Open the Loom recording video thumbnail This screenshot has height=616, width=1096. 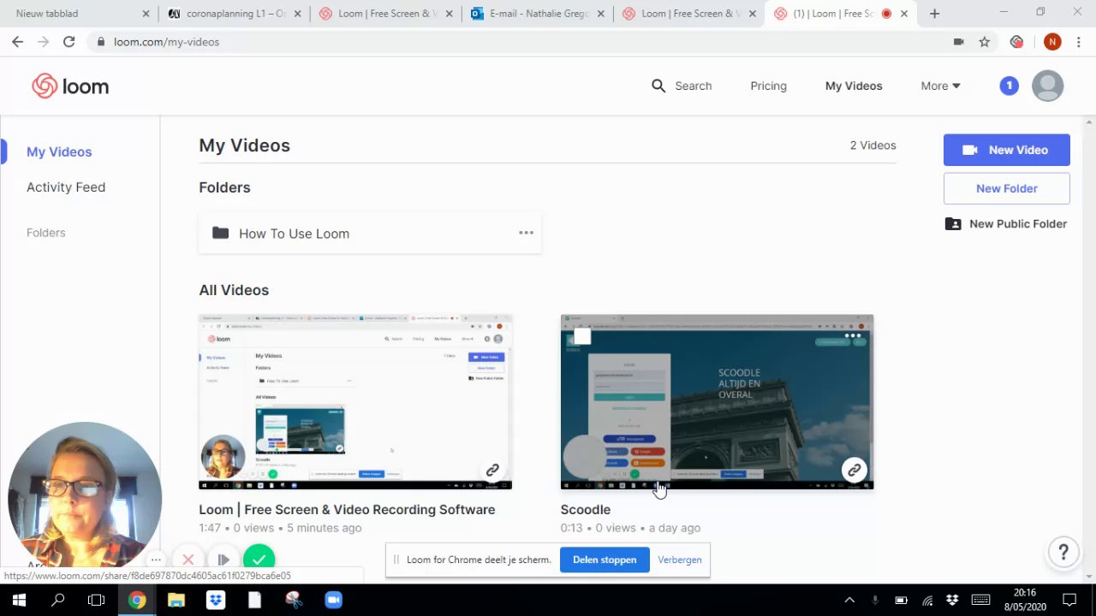(355, 401)
